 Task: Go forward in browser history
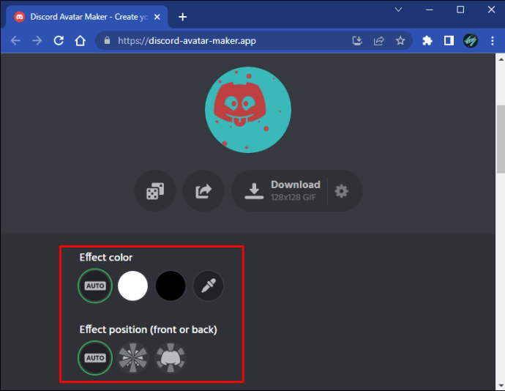click(37, 40)
